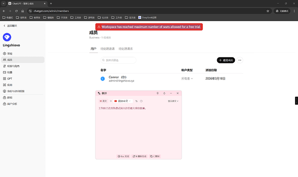Click the 邀请成员 invite button

point(226,60)
